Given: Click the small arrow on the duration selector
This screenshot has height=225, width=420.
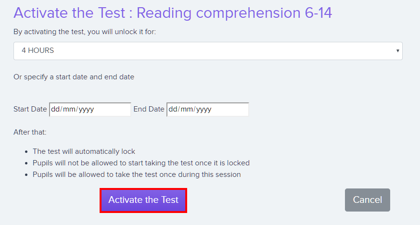Looking at the screenshot, I should [397, 51].
